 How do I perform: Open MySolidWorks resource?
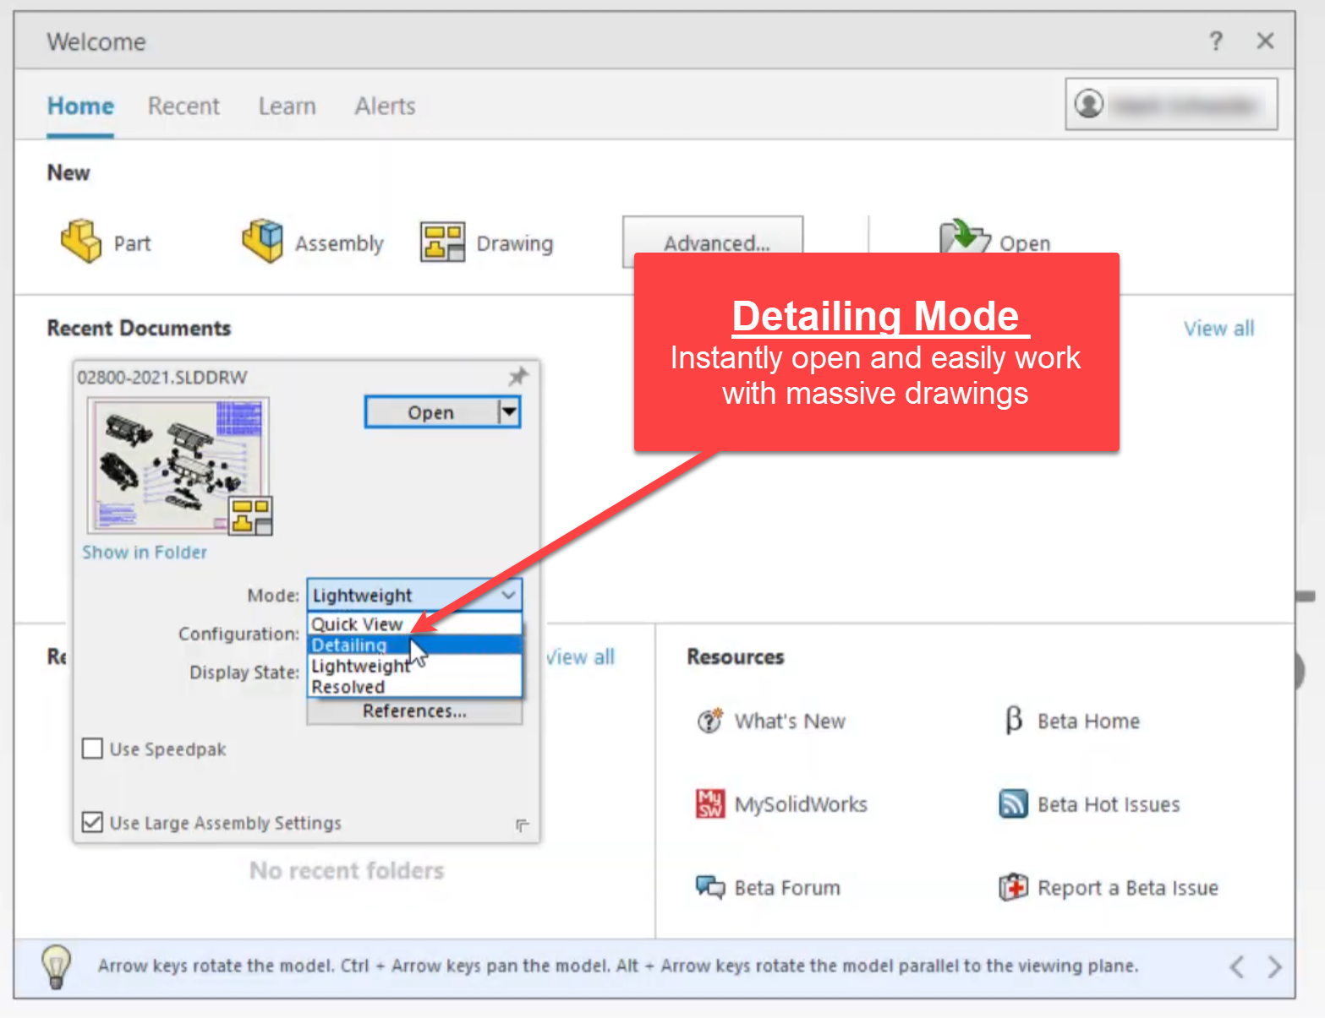[x=781, y=803]
